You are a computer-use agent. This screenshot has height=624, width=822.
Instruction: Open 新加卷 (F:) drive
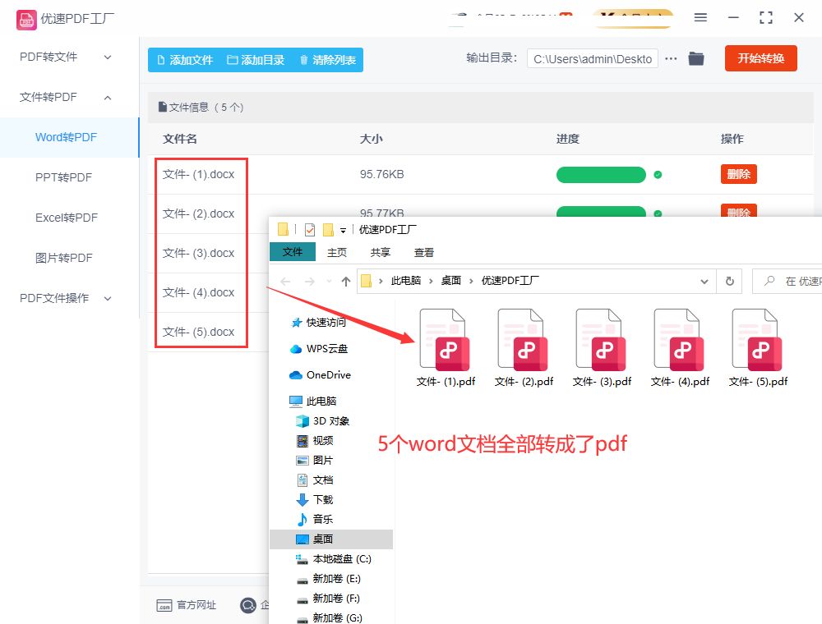pyautogui.click(x=328, y=599)
